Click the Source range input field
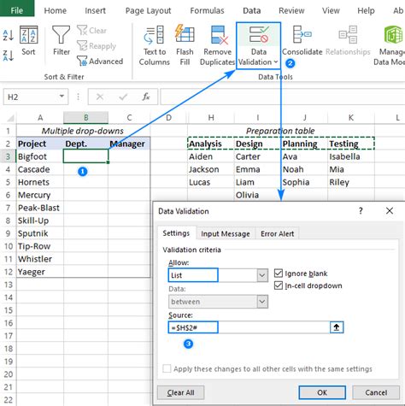This screenshot has height=406, width=405. point(249,327)
